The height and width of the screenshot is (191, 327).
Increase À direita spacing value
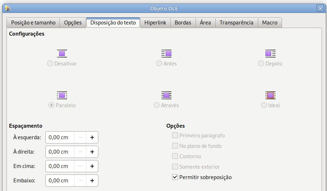[92, 152]
